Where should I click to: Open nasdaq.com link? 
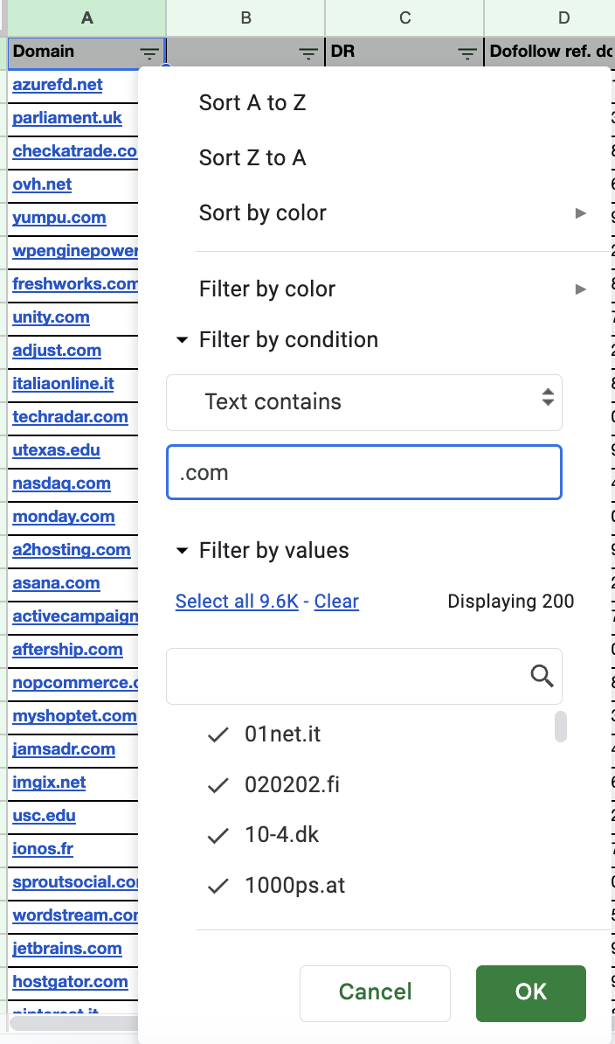pos(62,484)
